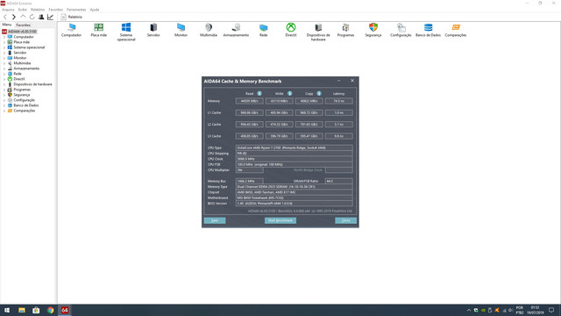
Task: Click the CPU Type value field
Action: coord(295,147)
